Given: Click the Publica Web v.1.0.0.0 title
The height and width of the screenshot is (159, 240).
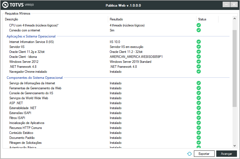Looking at the screenshot, I should (123, 5).
